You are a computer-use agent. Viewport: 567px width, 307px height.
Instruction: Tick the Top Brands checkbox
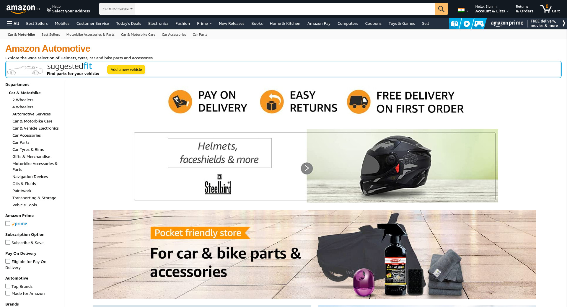coord(8,286)
